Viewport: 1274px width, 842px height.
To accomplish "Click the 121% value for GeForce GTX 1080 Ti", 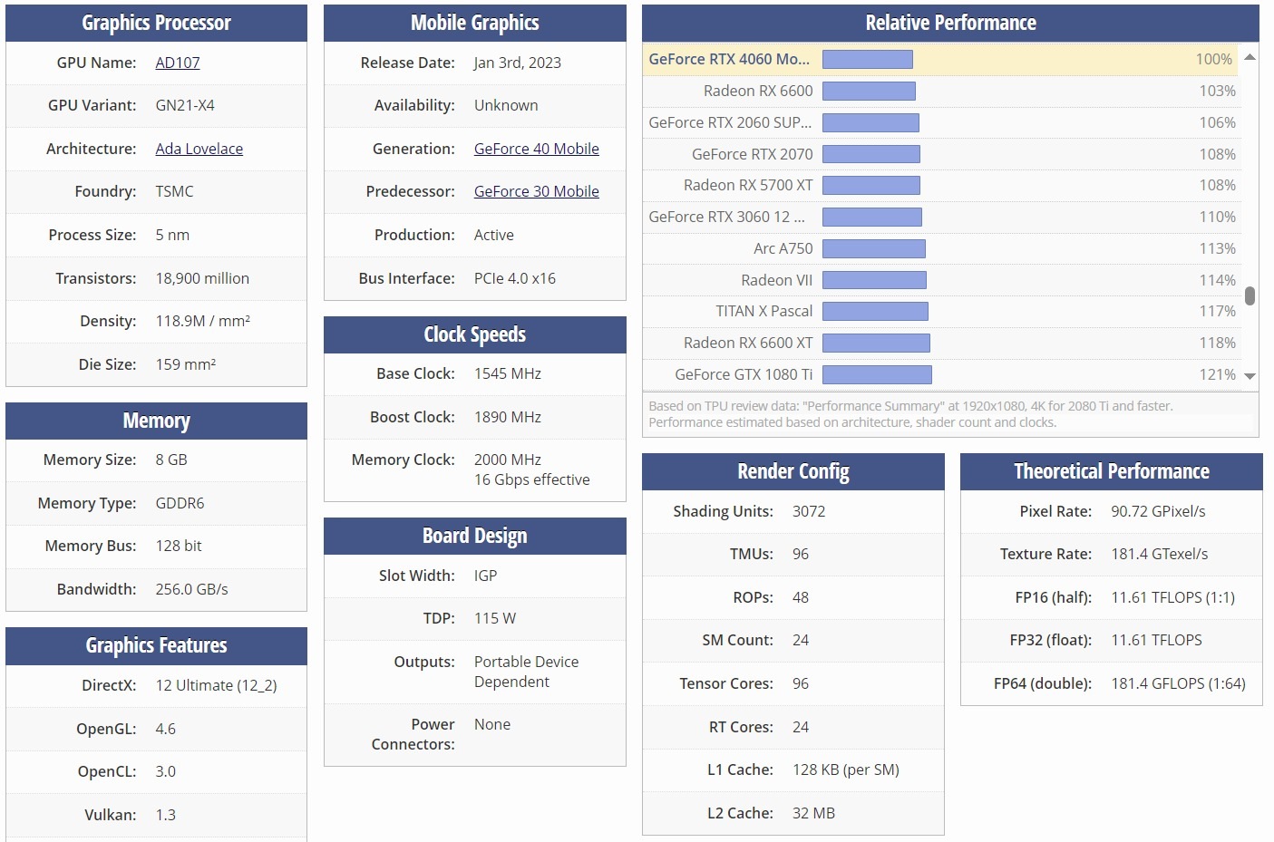I will pos(1218,374).
